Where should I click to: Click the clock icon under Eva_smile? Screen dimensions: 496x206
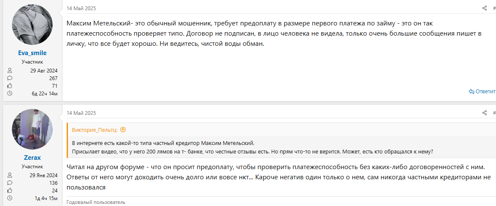coord(10,93)
